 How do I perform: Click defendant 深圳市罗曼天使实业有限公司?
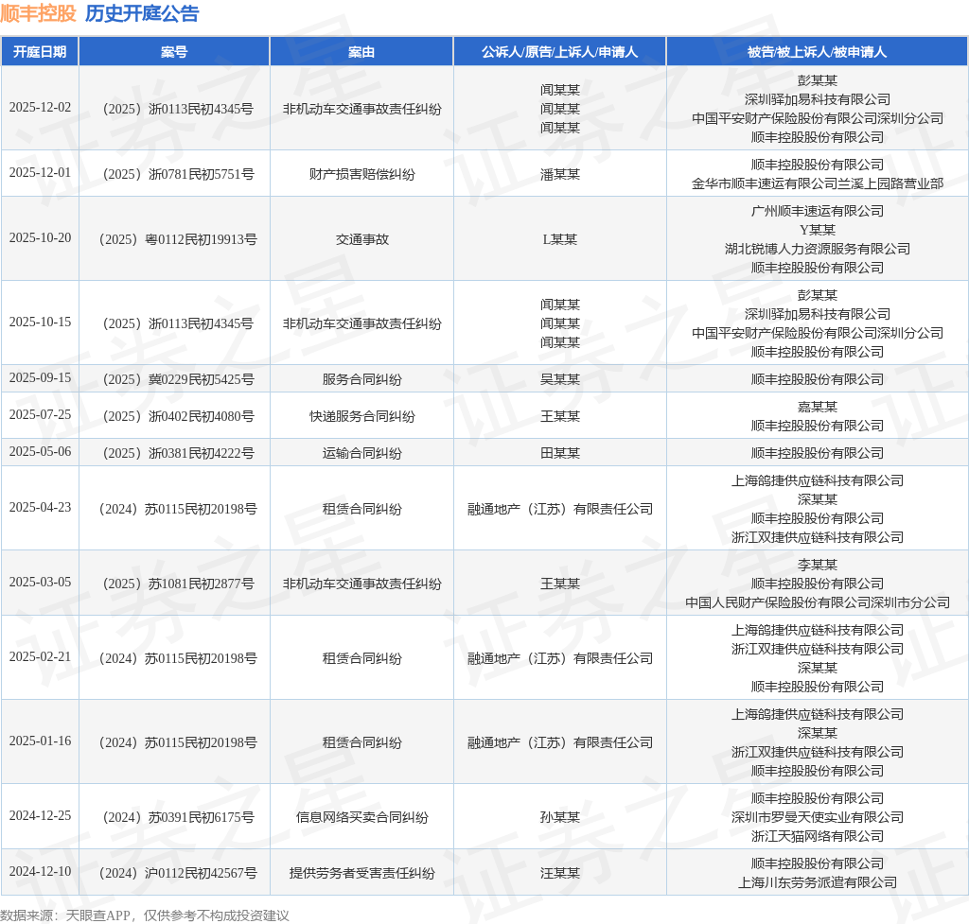click(817, 817)
